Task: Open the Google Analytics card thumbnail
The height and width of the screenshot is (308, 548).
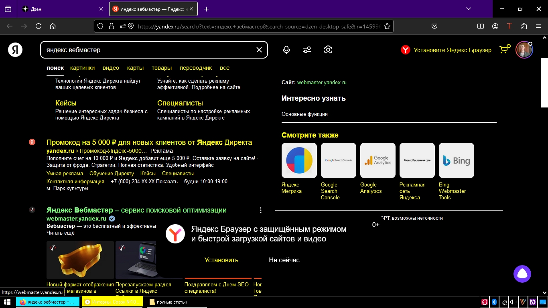Action: pyautogui.click(x=378, y=160)
